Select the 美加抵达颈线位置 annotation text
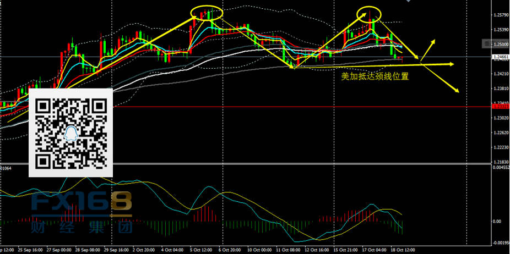The height and width of the screenshot is (254, 510). [375, 77]
